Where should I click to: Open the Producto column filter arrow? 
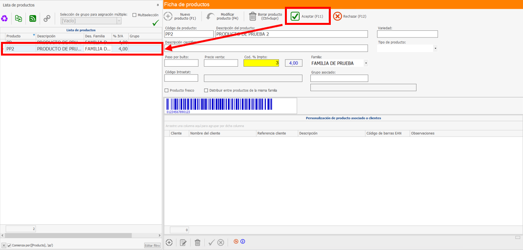coord(34,36)
